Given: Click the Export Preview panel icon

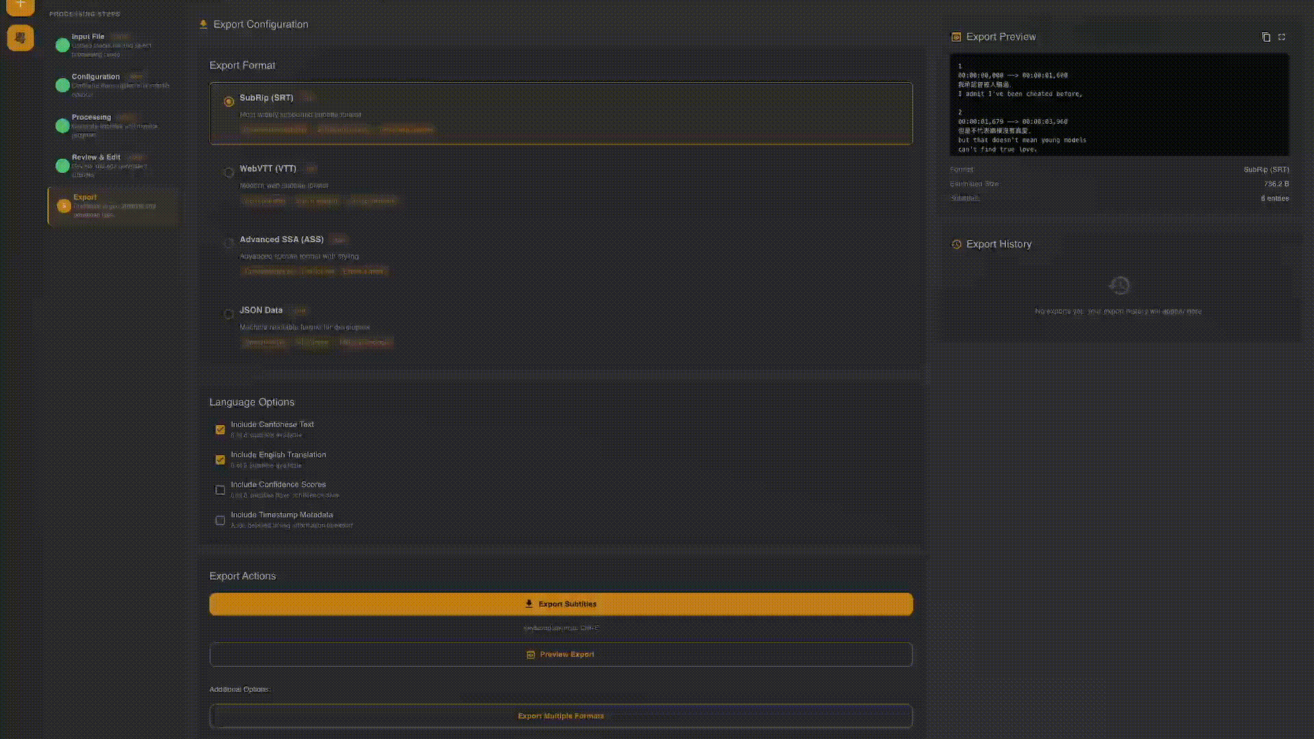Looking at the screenshot, I should pyautogui.click(x=956, y=37).
